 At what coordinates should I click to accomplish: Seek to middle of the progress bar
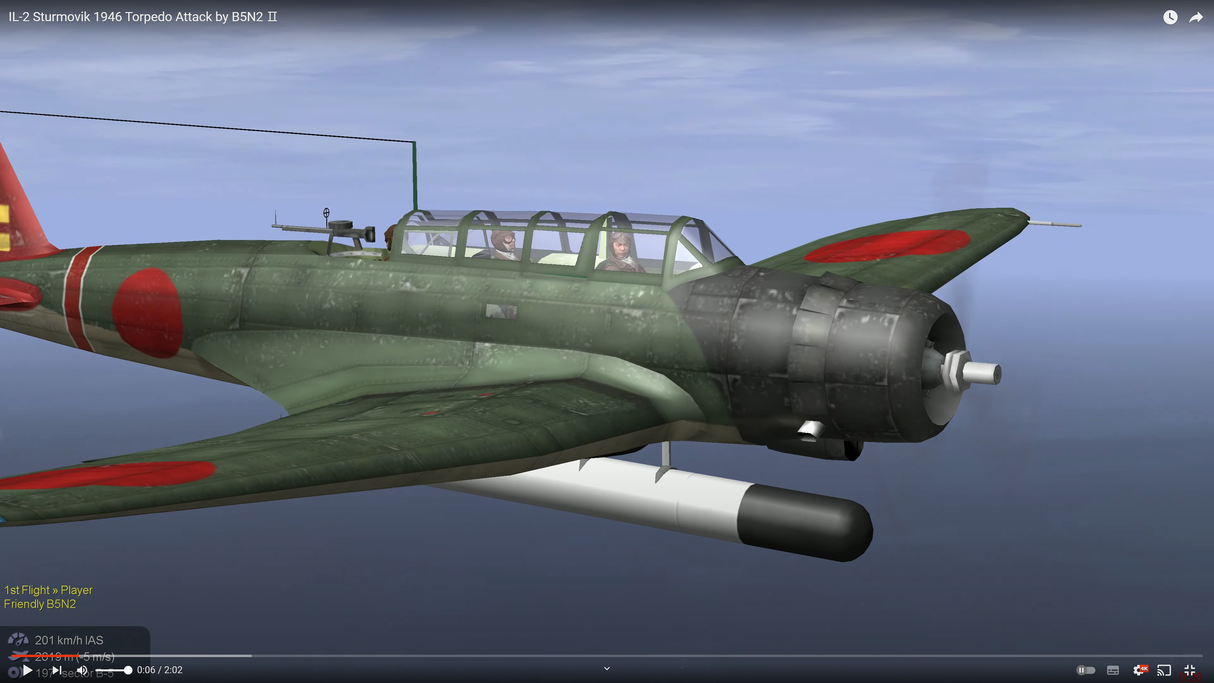607,656
